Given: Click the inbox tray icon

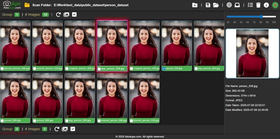Looking at the screenshot, I should [237, 5].
